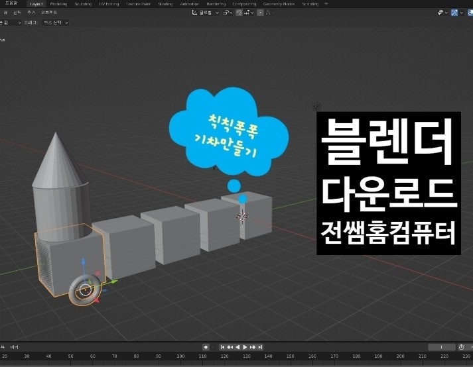Toggle proportional editing
This screenshot has height=367, width=473.
click(261, 13)
